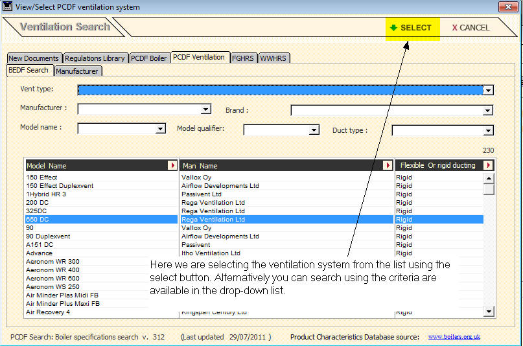Viewport: 523px width, 346px height.
Task: Click the X CANCEL button
Action: (x=471, y=28)
